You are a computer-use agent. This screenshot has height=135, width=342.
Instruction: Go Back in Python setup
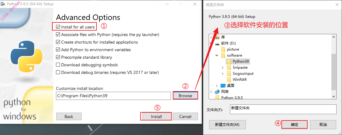(69, 117)
